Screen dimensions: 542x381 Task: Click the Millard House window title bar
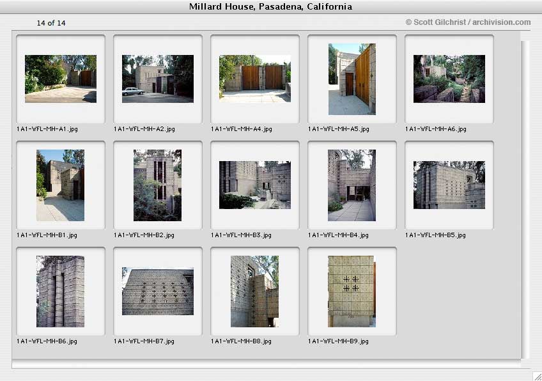pos(270,6)
